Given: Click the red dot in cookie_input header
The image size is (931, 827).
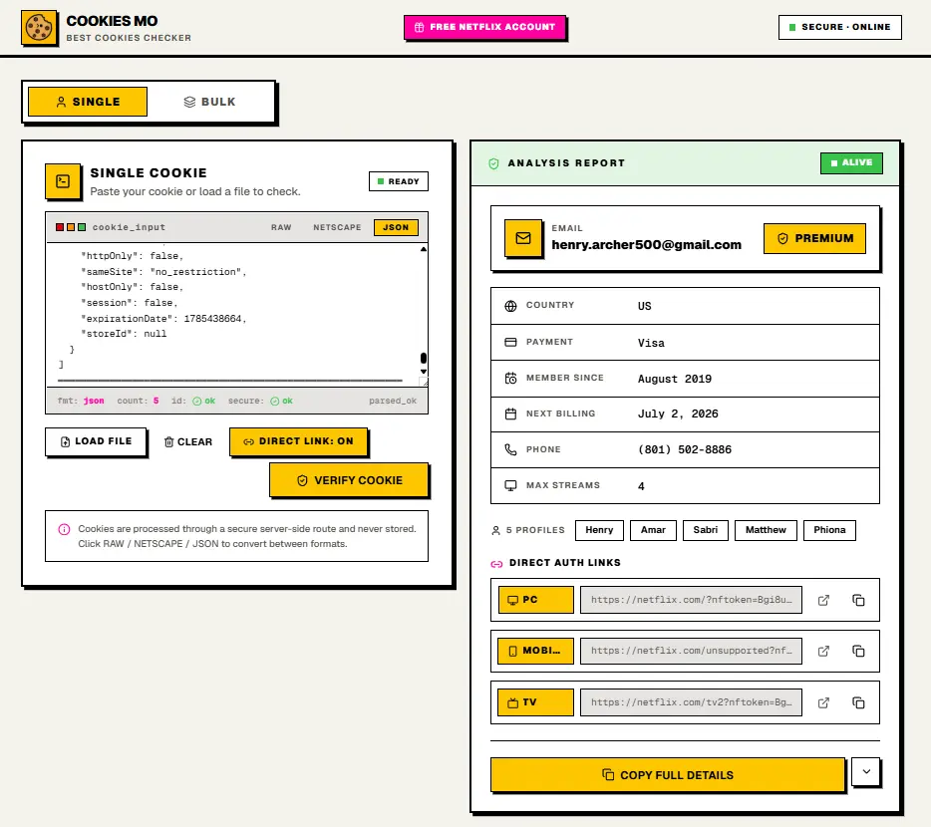Looking at the screenshot, I should 60,227.
